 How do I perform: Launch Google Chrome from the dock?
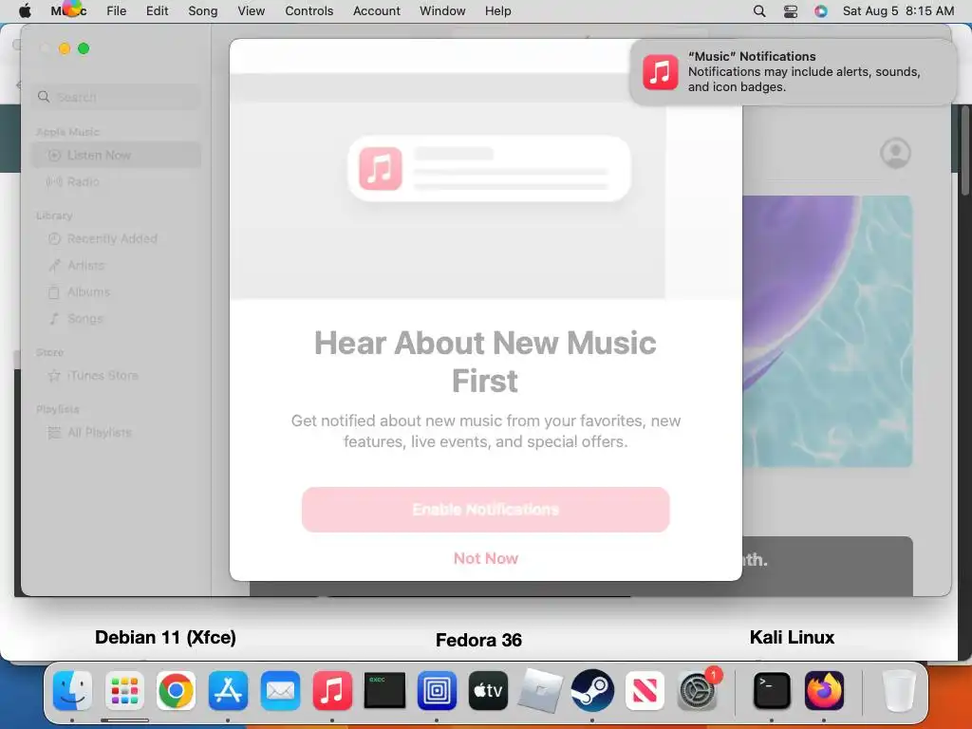pos(176,690)
